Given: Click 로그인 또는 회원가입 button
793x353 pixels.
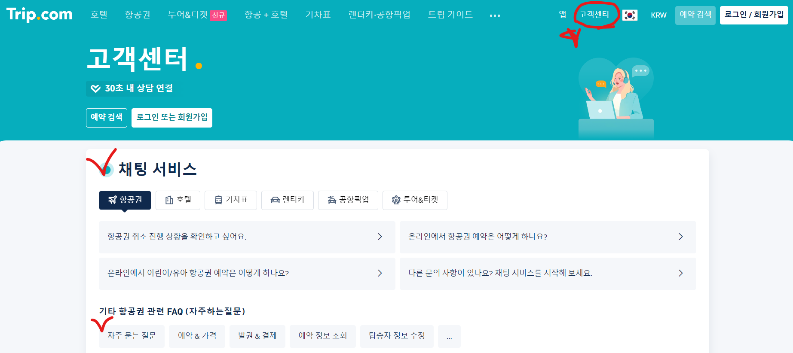Looking at the screenshot, I should pyautogui.click(x=172, y=118).
